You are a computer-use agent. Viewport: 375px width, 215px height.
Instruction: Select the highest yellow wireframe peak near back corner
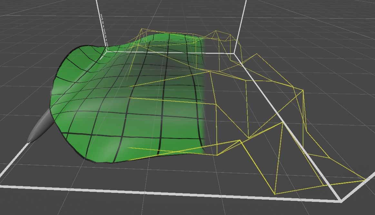pyautogui.click(x=216, y=31)
